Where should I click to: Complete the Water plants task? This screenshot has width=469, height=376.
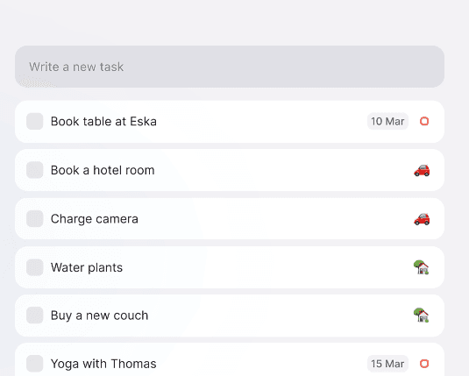35,267
